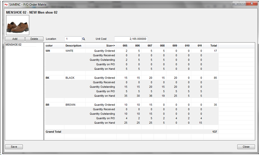The width and height of the screenshot is (259, 155).
Task: Click the Grand Total label
Action: [x=54, y=132]
